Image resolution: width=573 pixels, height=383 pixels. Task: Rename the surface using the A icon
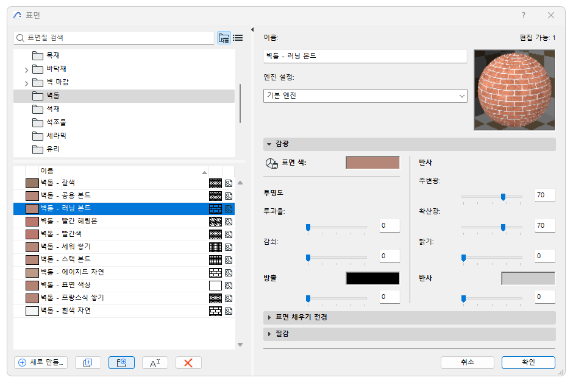click(155, 362)
